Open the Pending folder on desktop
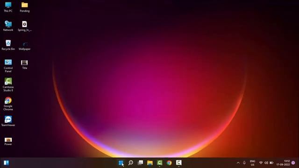The image size is (299, 168). pos(25,7)
